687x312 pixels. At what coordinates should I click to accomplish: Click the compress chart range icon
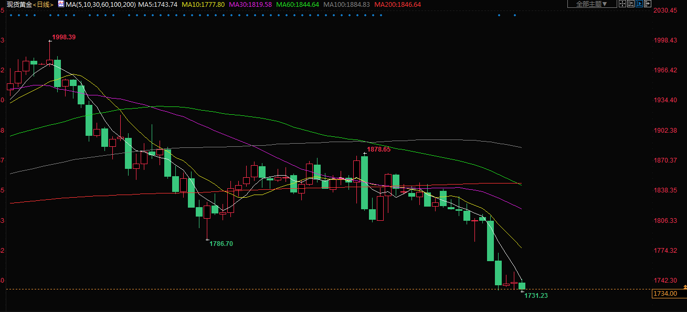631,4
